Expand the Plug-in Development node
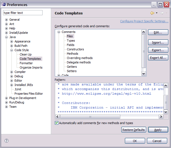 click(6, 98)
